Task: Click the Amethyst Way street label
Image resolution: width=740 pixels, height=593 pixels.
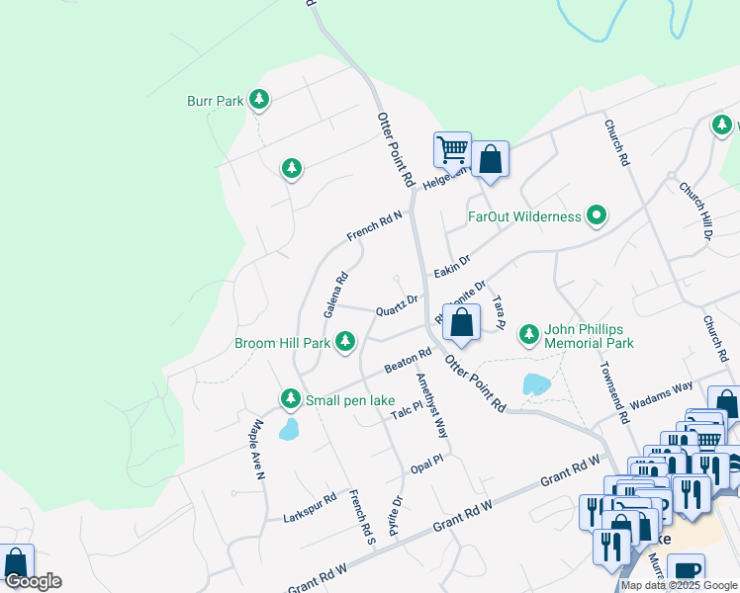Action: pos(431,406)
